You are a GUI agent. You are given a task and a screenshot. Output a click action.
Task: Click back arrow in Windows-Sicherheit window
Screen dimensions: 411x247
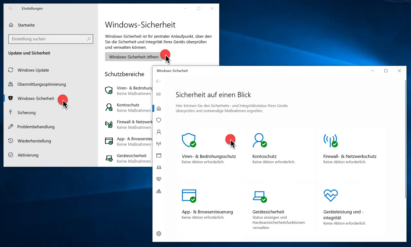(x=158, y=81)
